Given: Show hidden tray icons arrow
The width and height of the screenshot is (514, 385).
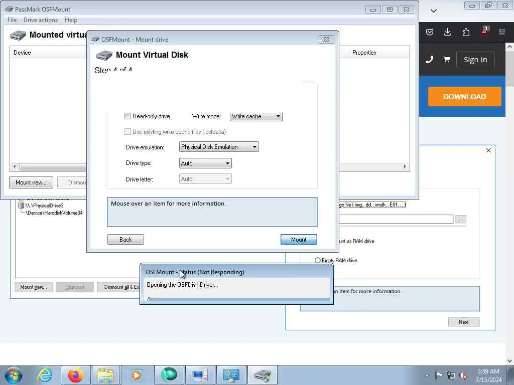Looking at the screenshot, I should coord(427,376).
